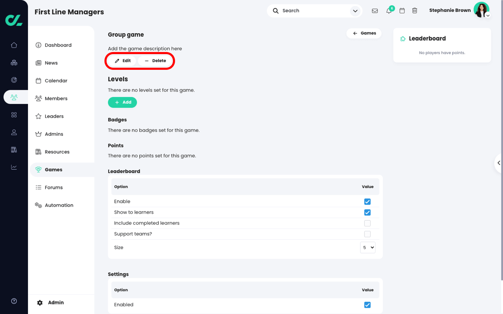Click the search magnifier icon
Viewport: 503px width, 314px height.
point(276,11)
